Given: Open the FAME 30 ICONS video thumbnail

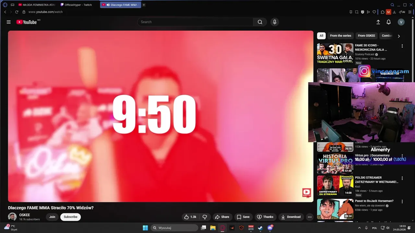Looking at the screenshot, I should 335,53.
